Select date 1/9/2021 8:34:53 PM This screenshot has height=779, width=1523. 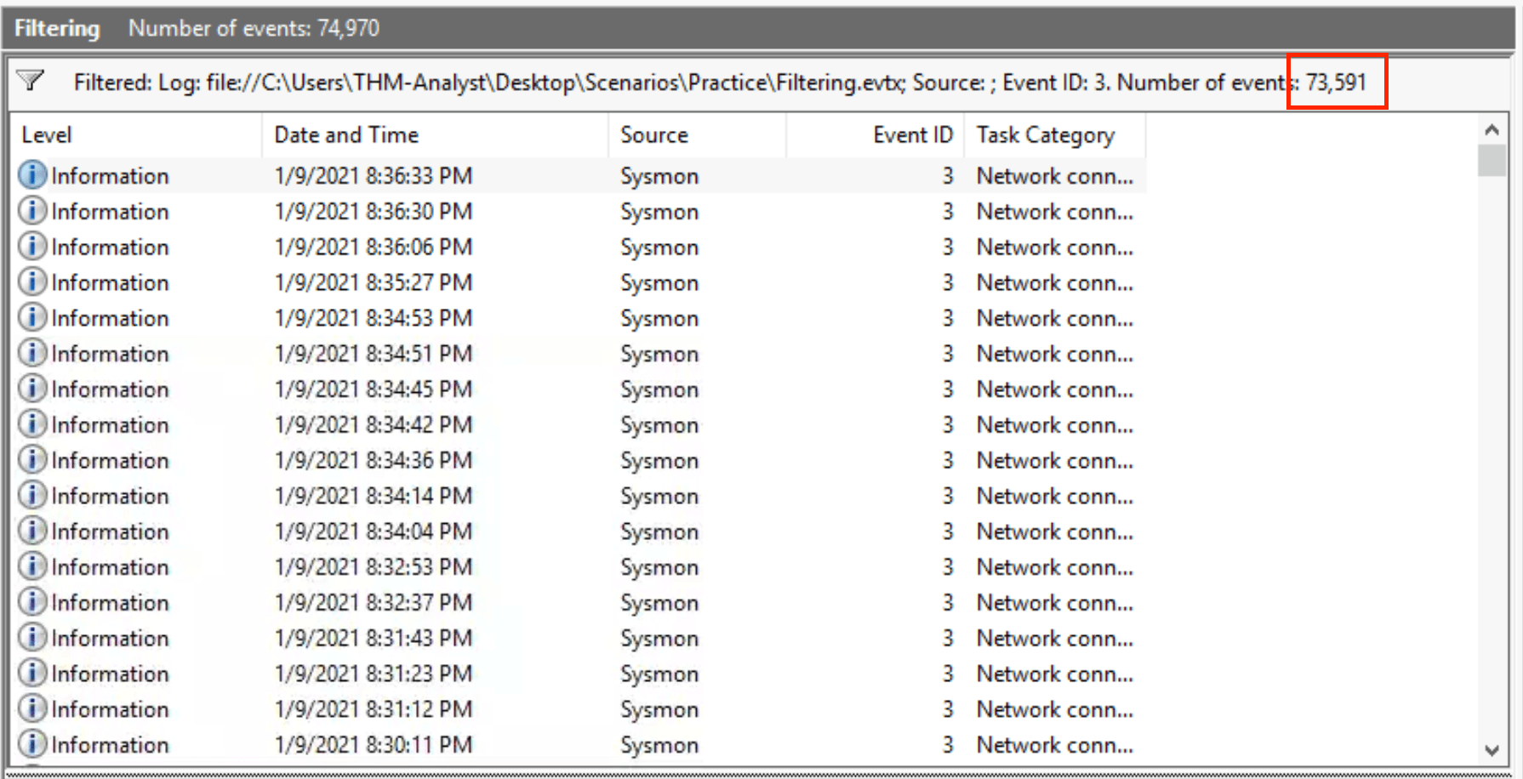373,317
